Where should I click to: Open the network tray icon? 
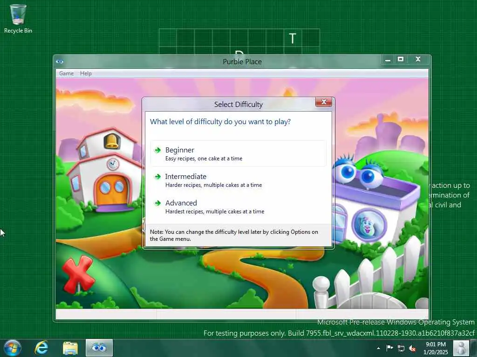click(401, 348)
